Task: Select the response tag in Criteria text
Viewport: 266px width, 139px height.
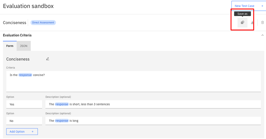Action: (x=25, y=75)
